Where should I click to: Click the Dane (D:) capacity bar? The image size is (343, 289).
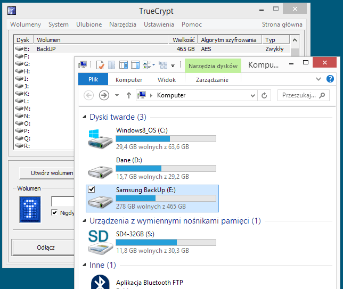[166, 168]
